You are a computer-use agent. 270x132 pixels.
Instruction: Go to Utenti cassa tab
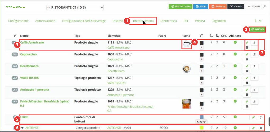tap(169, 21)
